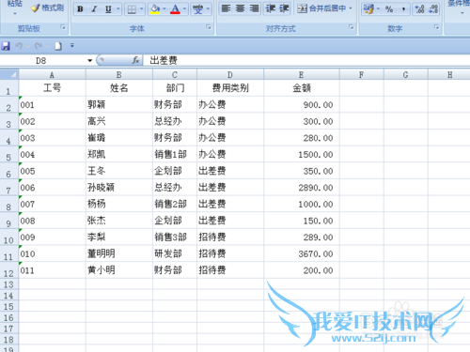
Task: Apply percent style
Action: click(x=389, y=9)
